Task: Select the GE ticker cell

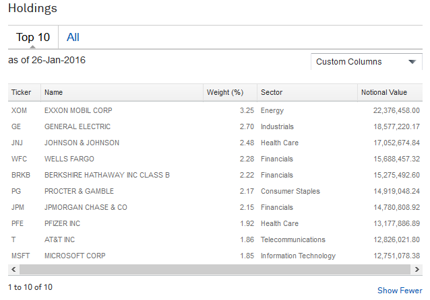Action: [16, 126]
